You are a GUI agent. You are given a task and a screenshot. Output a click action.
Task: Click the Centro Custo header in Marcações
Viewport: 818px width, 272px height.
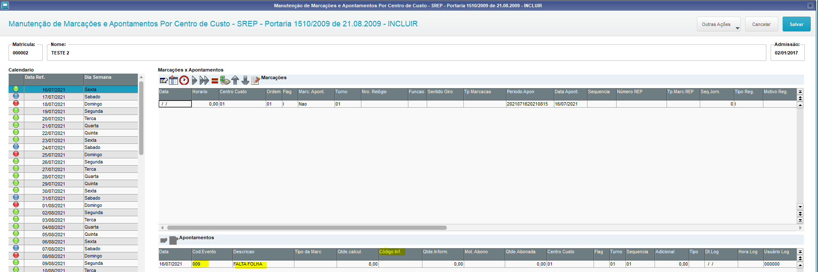point(242,94)
